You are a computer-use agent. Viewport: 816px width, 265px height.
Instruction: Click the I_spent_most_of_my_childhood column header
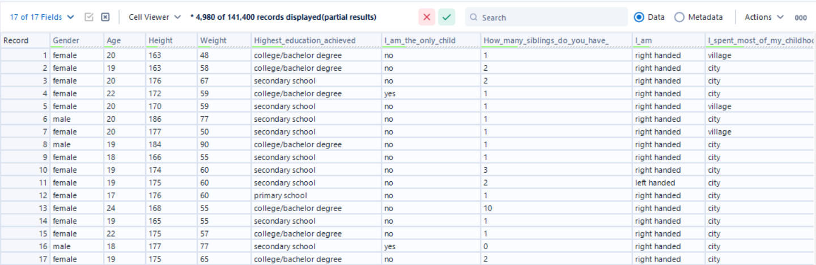point(760,41)
